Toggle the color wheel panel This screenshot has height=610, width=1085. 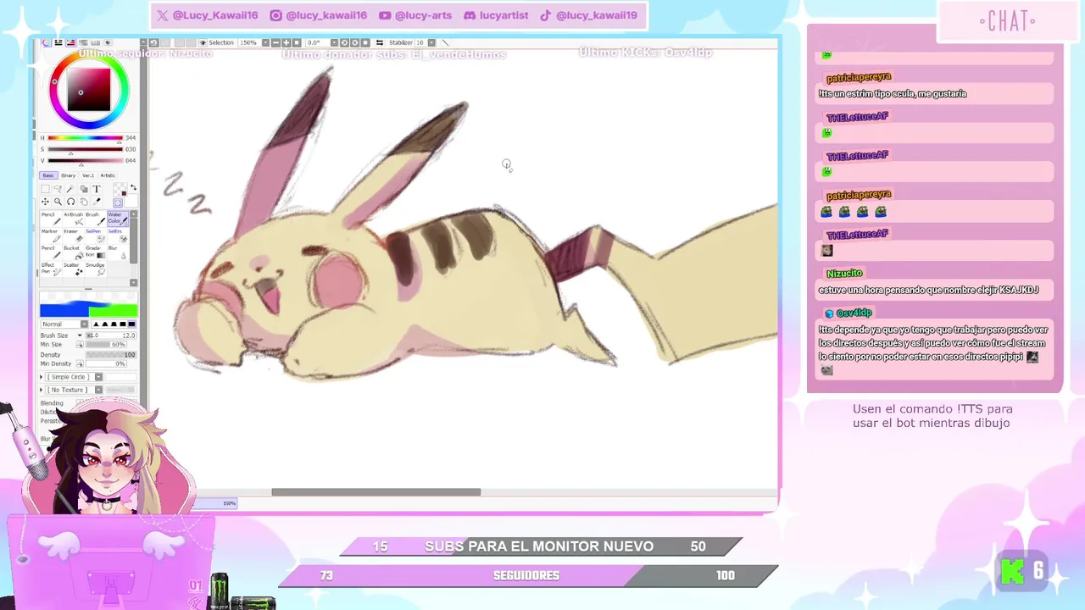[46, 42]
